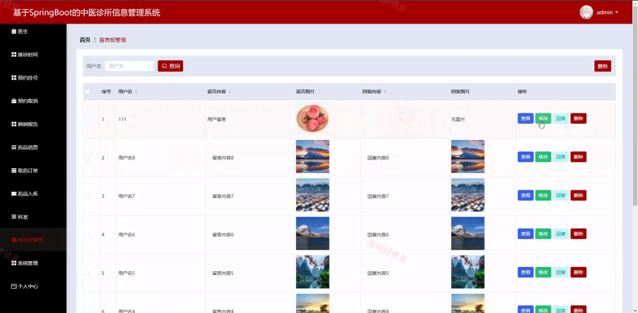Click the page vertical scrollbar
Screen dimensions: 638x313
click(x=635, y=106)
